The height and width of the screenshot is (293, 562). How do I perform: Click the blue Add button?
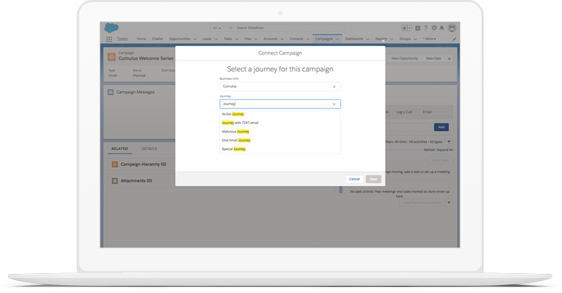[x=441, y=127]
